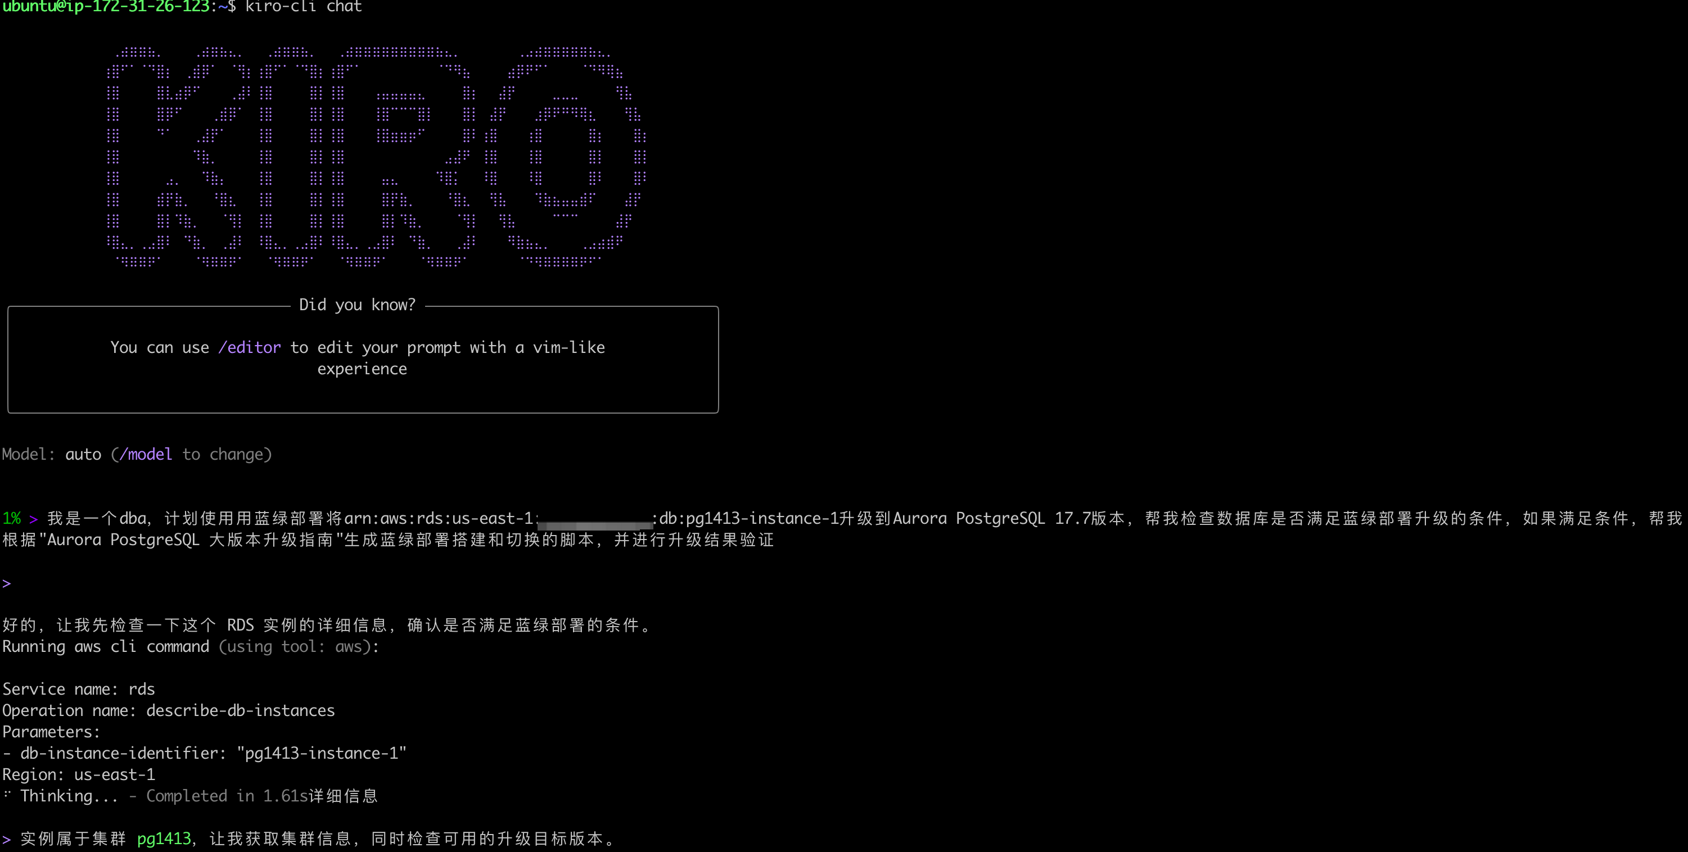Screen dimensions: 1688x852
Task: Click the empty purple prompt arrow
Action: pos(7,583)
